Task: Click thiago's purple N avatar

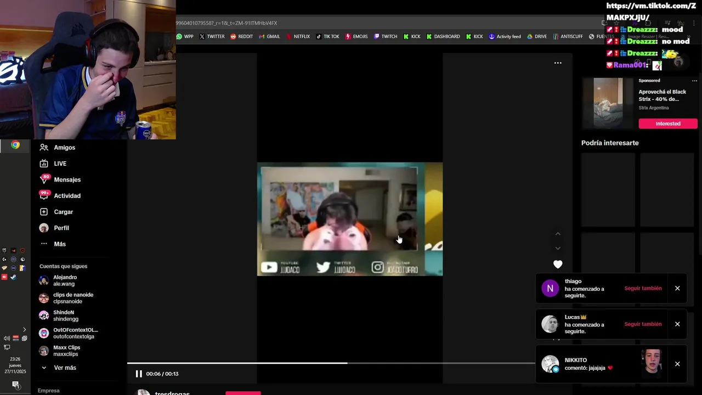Action: [x=550, y=288]
